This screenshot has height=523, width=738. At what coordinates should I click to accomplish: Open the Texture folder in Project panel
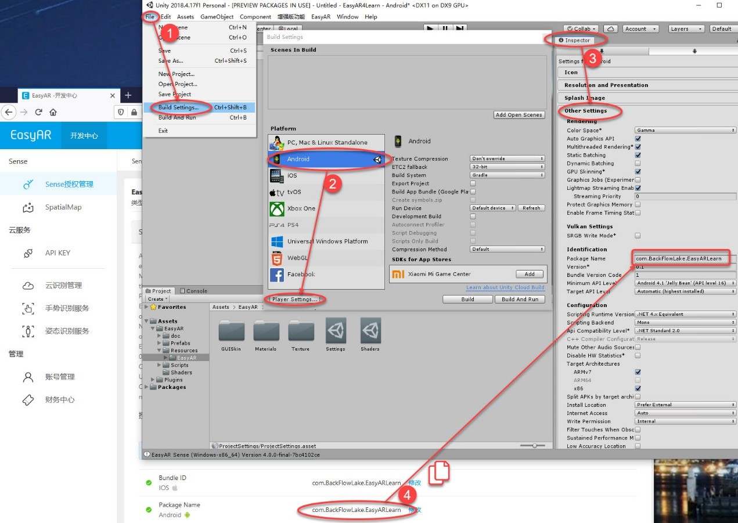coord(300,330)
